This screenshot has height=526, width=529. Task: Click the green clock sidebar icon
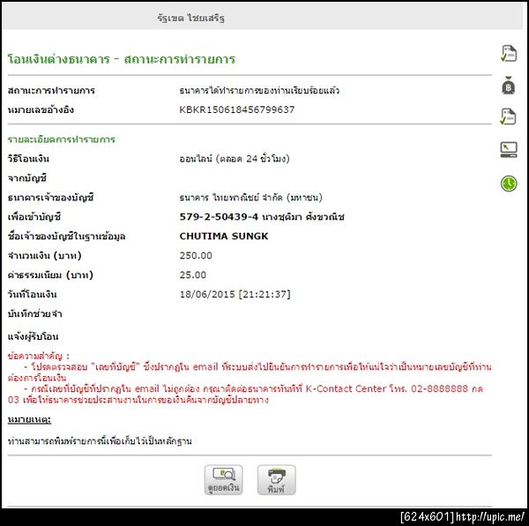click(509, 184)
